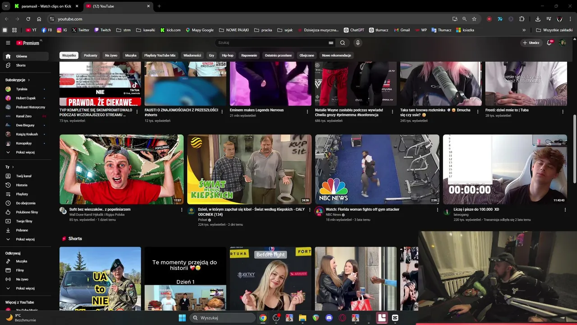Start voice search with microphone icon
Image resolution: width=577 pixels, height=325 pixels.
(x=357, y=43)
